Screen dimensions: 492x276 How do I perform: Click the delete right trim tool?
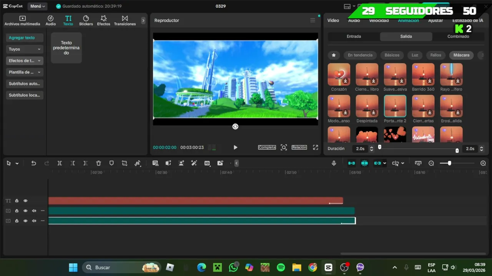[x=85, y=163]
